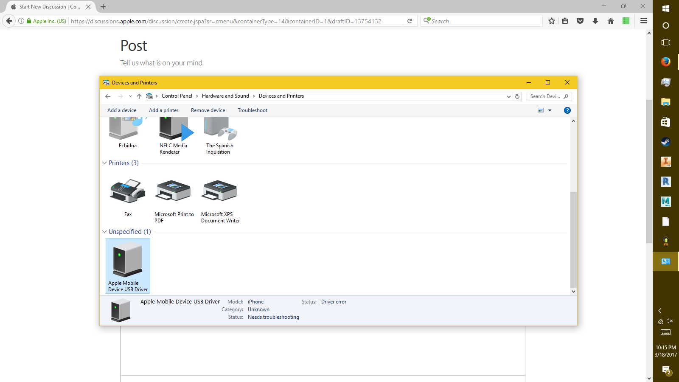Click the green extension icon in Firefox toolbar
The image size is (679, 382).
(626, 21)
